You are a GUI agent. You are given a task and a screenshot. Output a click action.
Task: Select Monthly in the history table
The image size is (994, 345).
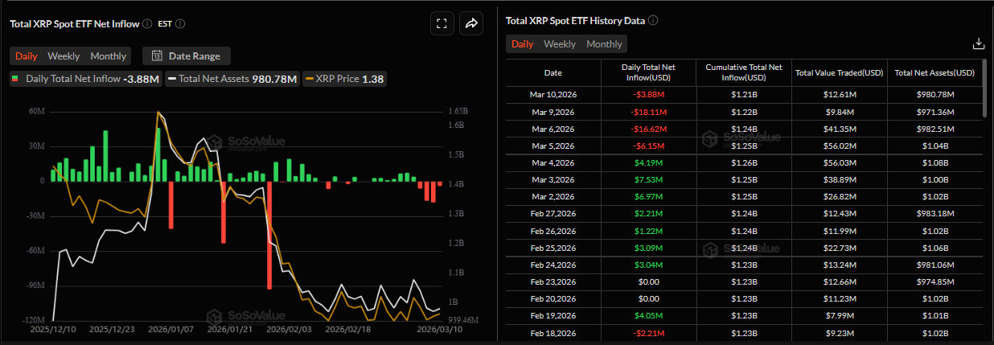[604, 44]
